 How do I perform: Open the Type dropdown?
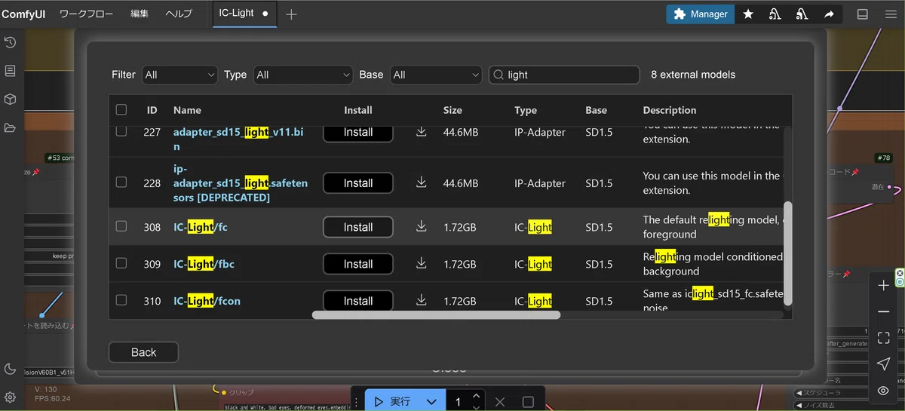[303, 75]
